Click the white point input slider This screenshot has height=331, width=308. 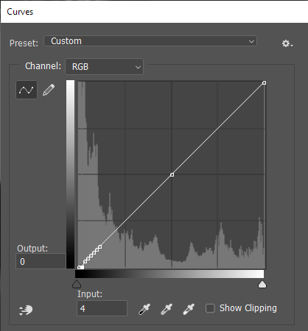tap(262, 284)
